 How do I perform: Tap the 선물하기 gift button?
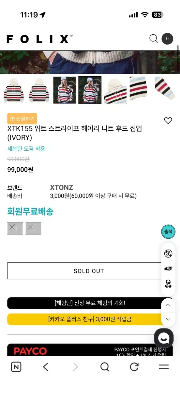tap(22, 119)
